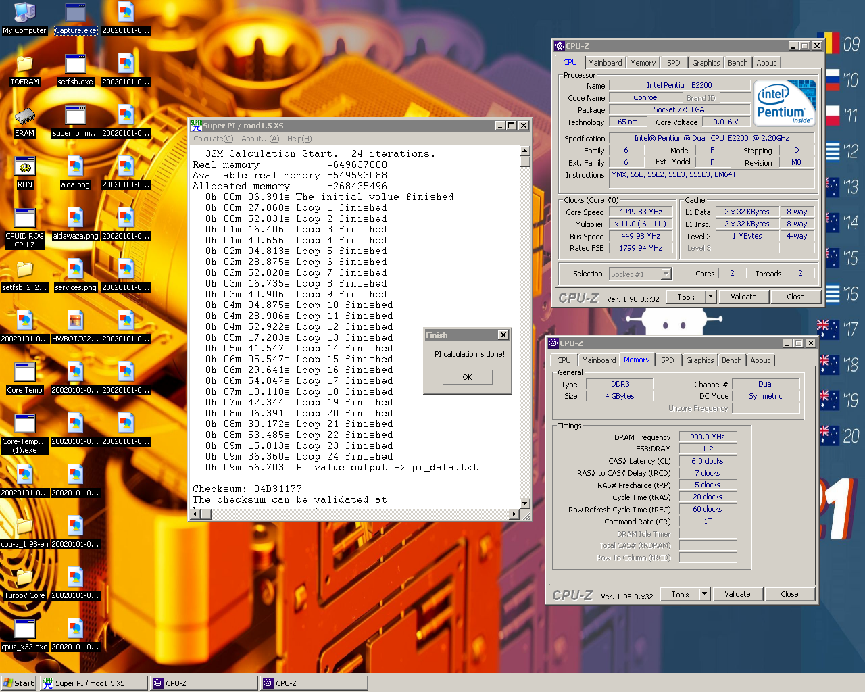
Task: Click the Core Voltage value 0.016 V
Action: 726,122
